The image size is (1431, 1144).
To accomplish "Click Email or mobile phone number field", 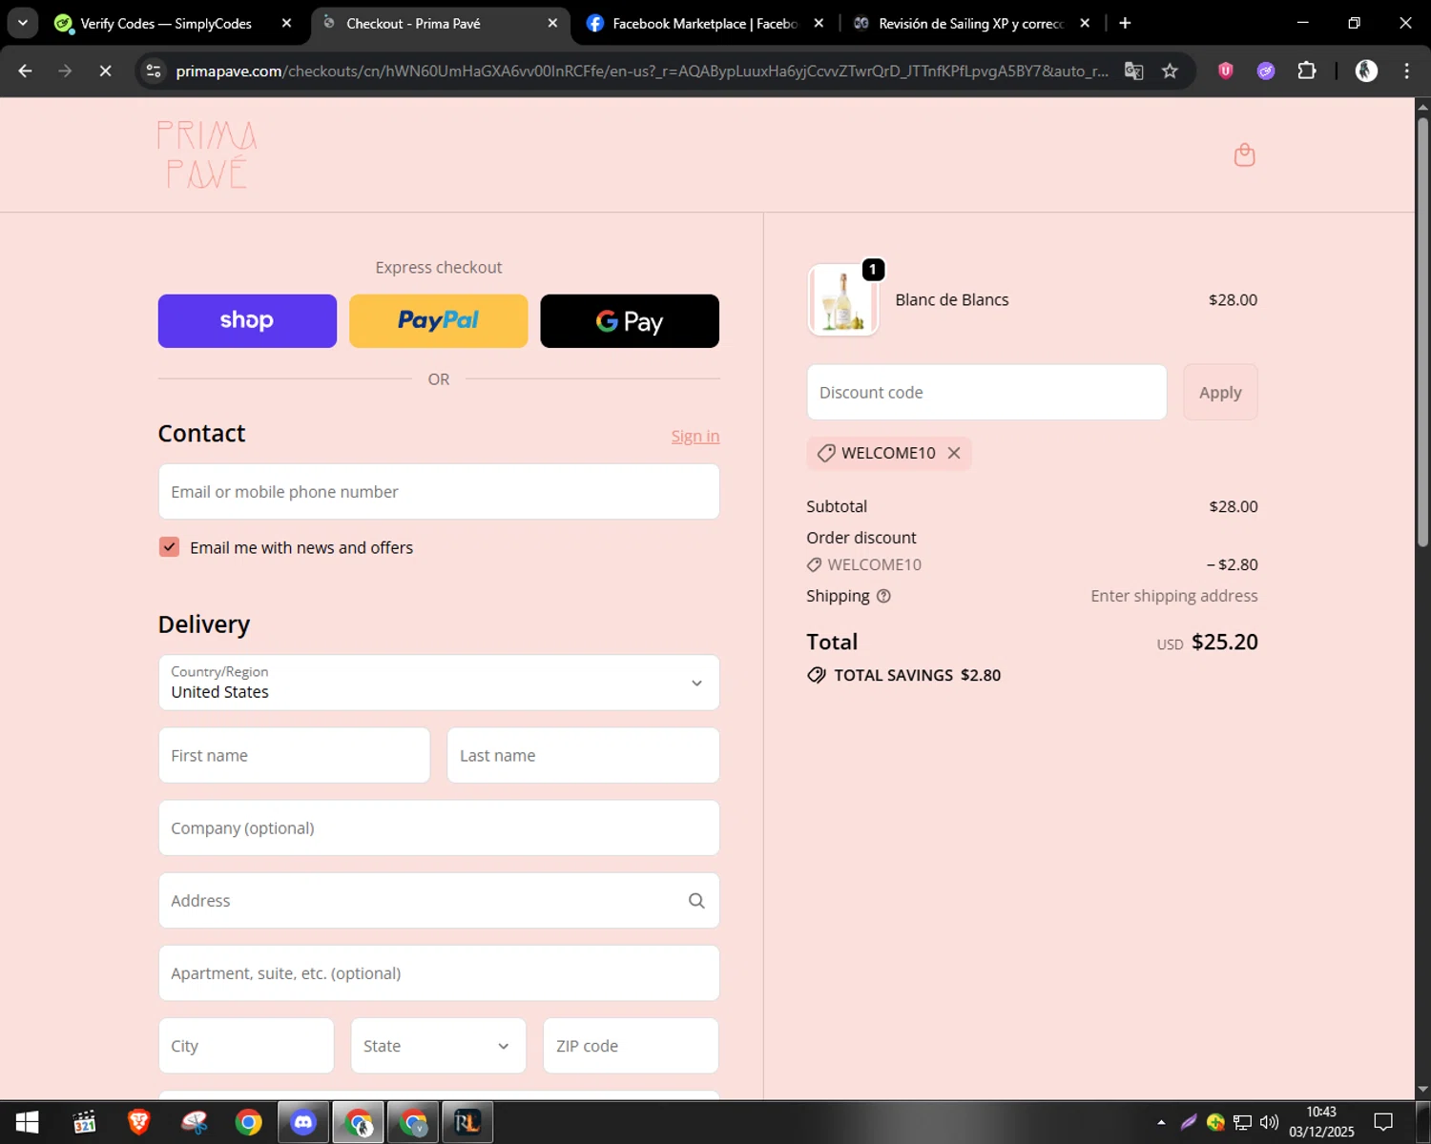I will [439, 492].
